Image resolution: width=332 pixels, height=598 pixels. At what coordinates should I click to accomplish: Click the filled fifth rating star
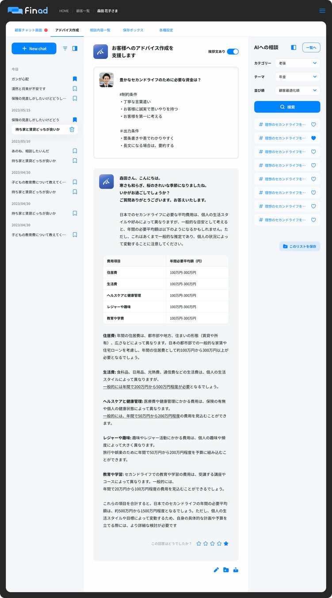point(226,544)
